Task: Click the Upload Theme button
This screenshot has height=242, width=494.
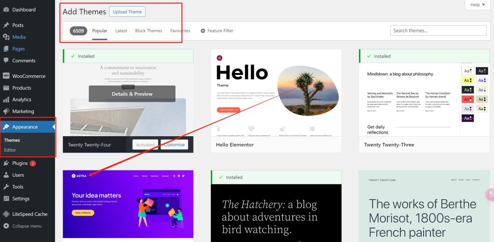Action: [127, 12]
